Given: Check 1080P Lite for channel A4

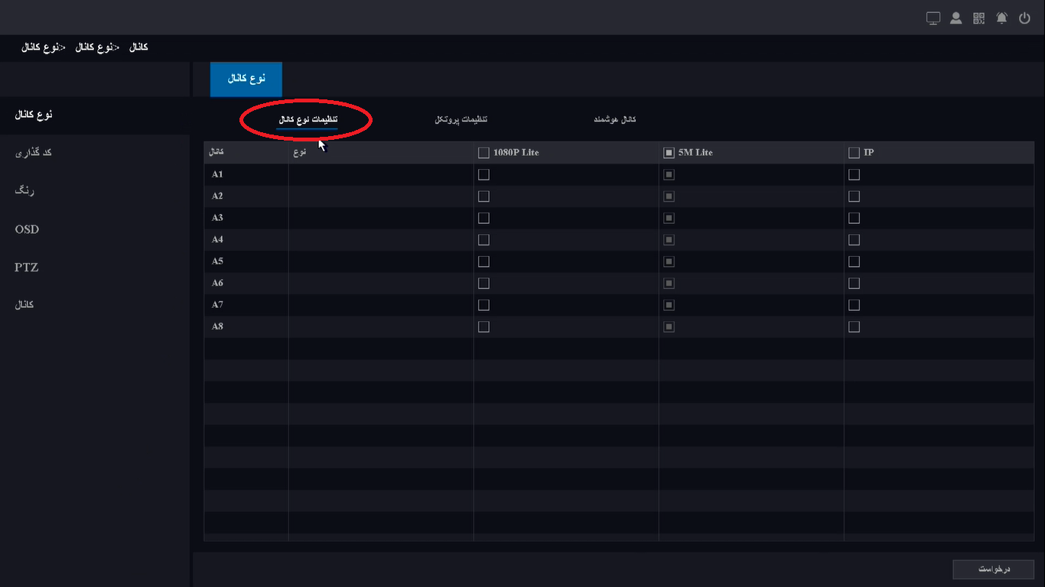Looking at the screenshot, I should pyautogui.click(x=483, y=240).
